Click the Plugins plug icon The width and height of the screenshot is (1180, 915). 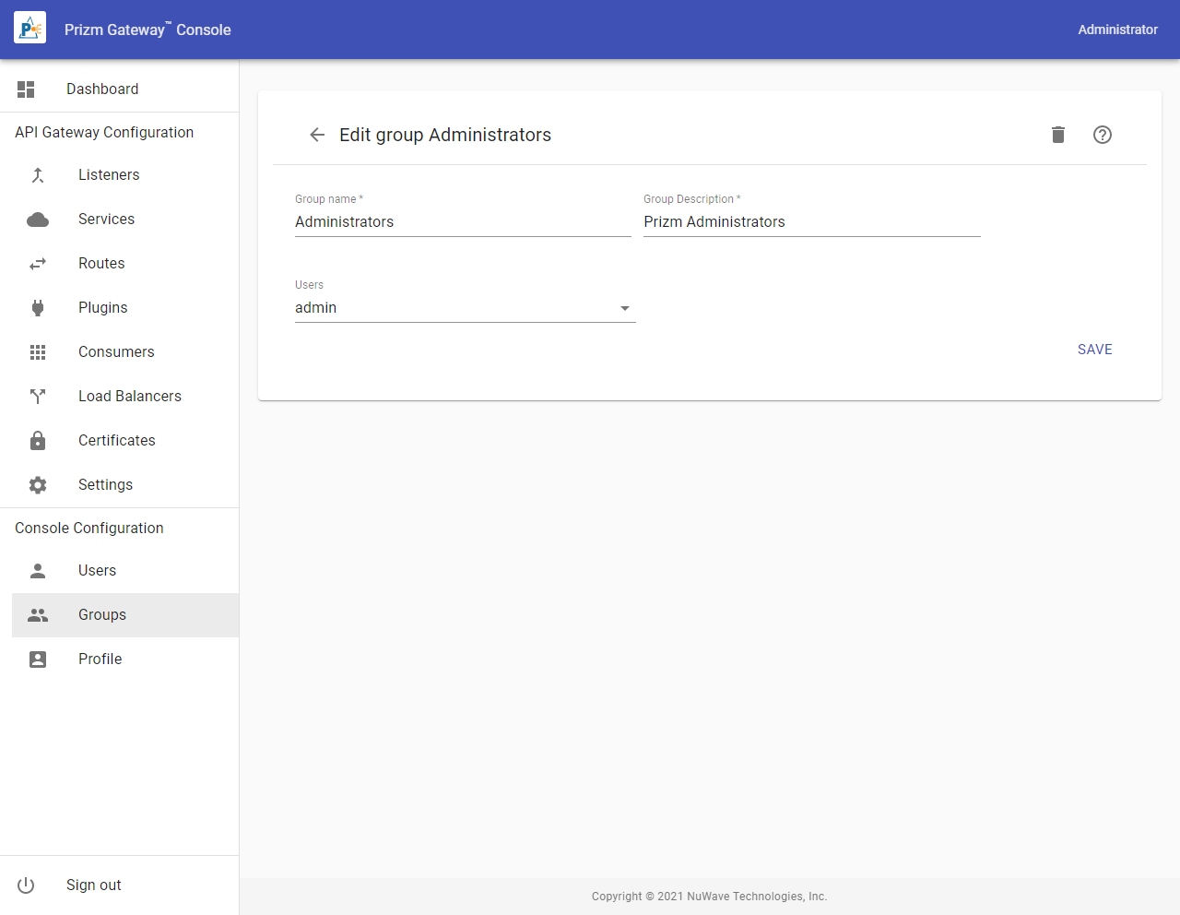(38, 308)
